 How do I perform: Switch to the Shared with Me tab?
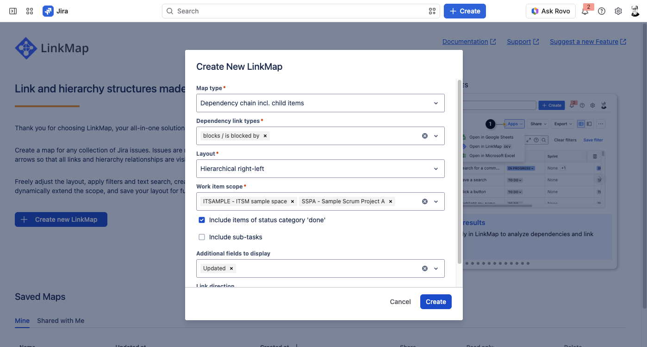tap(61, 321)
